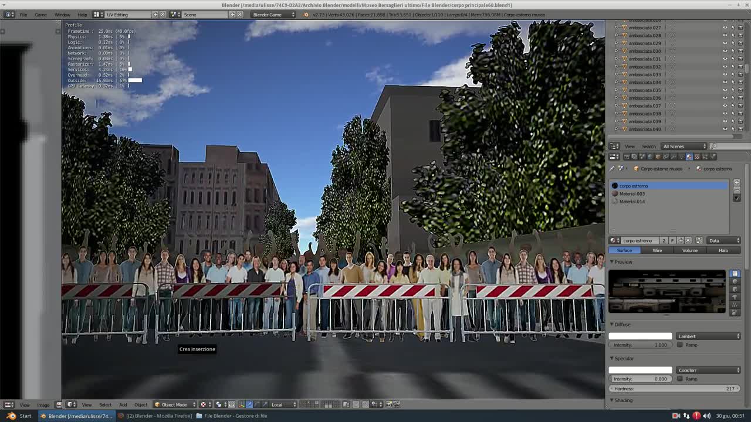Open the All Scenes outliner filter dropdown
Viewport: 751px width, 422px height.
point(685,146)
